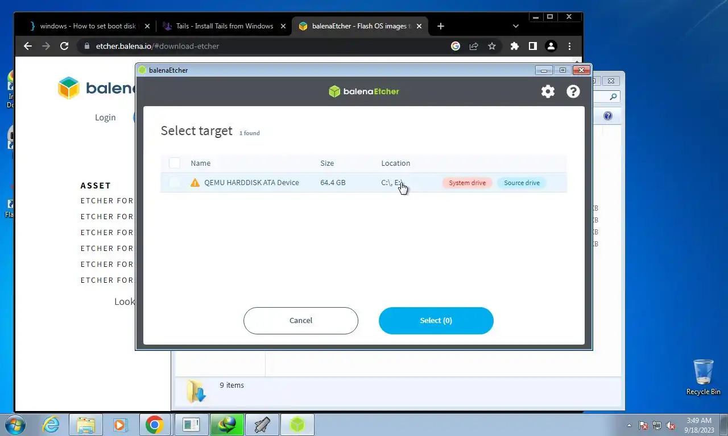Image resolution: width=728 pixels, height=436 pixels.
Task: Bookmark this page with the star
Action: (x=492, y=46)
